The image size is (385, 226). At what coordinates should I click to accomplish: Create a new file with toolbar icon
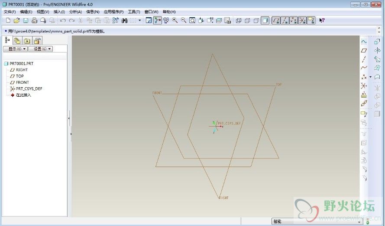click(x=8, y=20)
